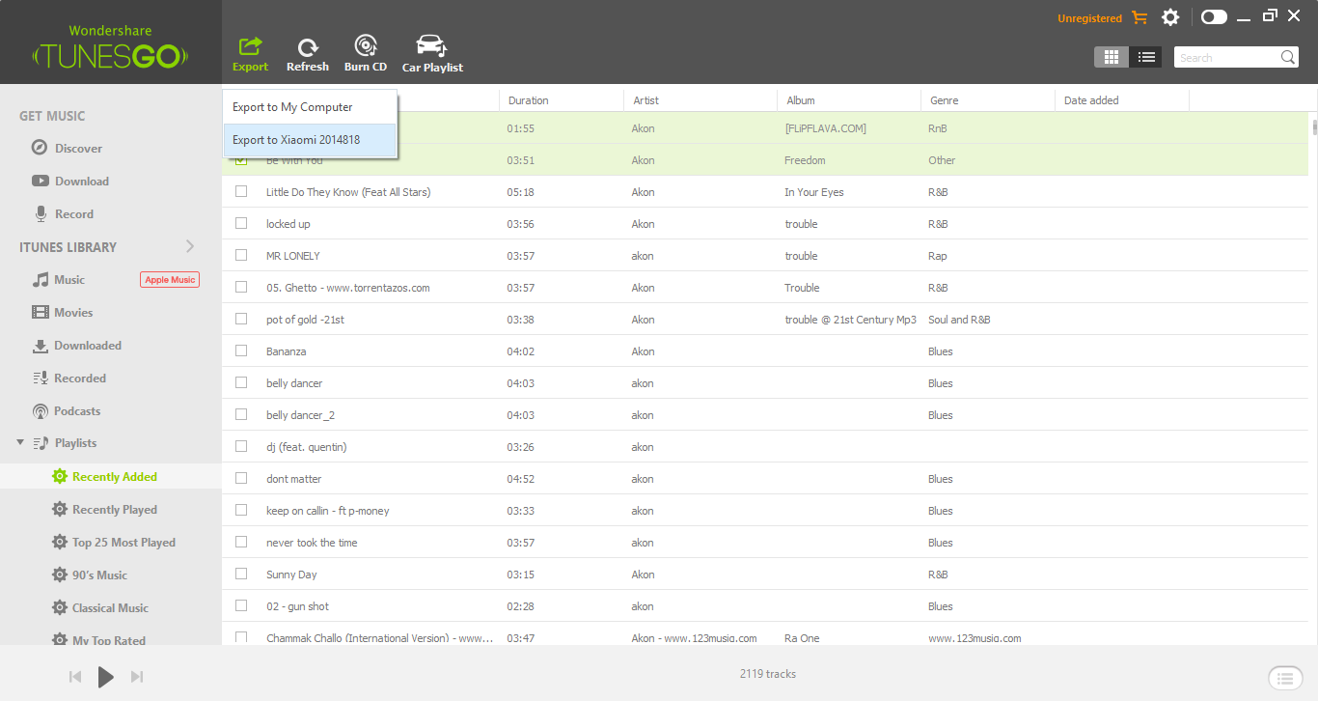Sort tracks by Duration column
Image resolution: width=1318 pixels, height=701 pixels.
click(562, 100)
